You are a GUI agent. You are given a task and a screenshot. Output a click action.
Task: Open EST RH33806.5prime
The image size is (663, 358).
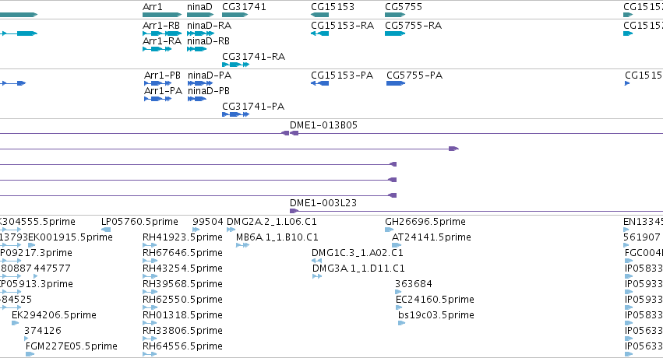(182, 331)
